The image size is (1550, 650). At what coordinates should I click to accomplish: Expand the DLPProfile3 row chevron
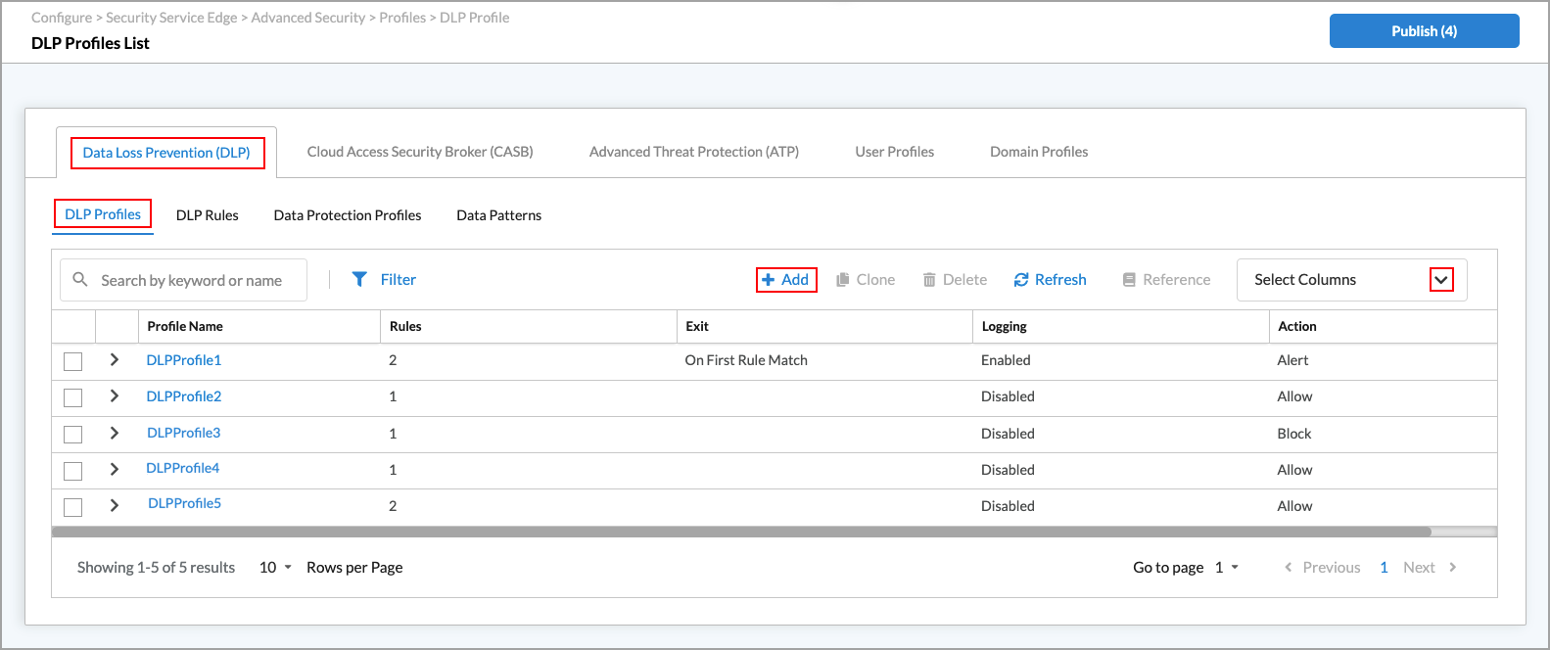tap(115, 433)
